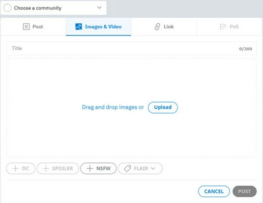The width and height of the screenshot is (263, 203).
Task: Expand the community selector chevron arrow
Action: [99, 8]
